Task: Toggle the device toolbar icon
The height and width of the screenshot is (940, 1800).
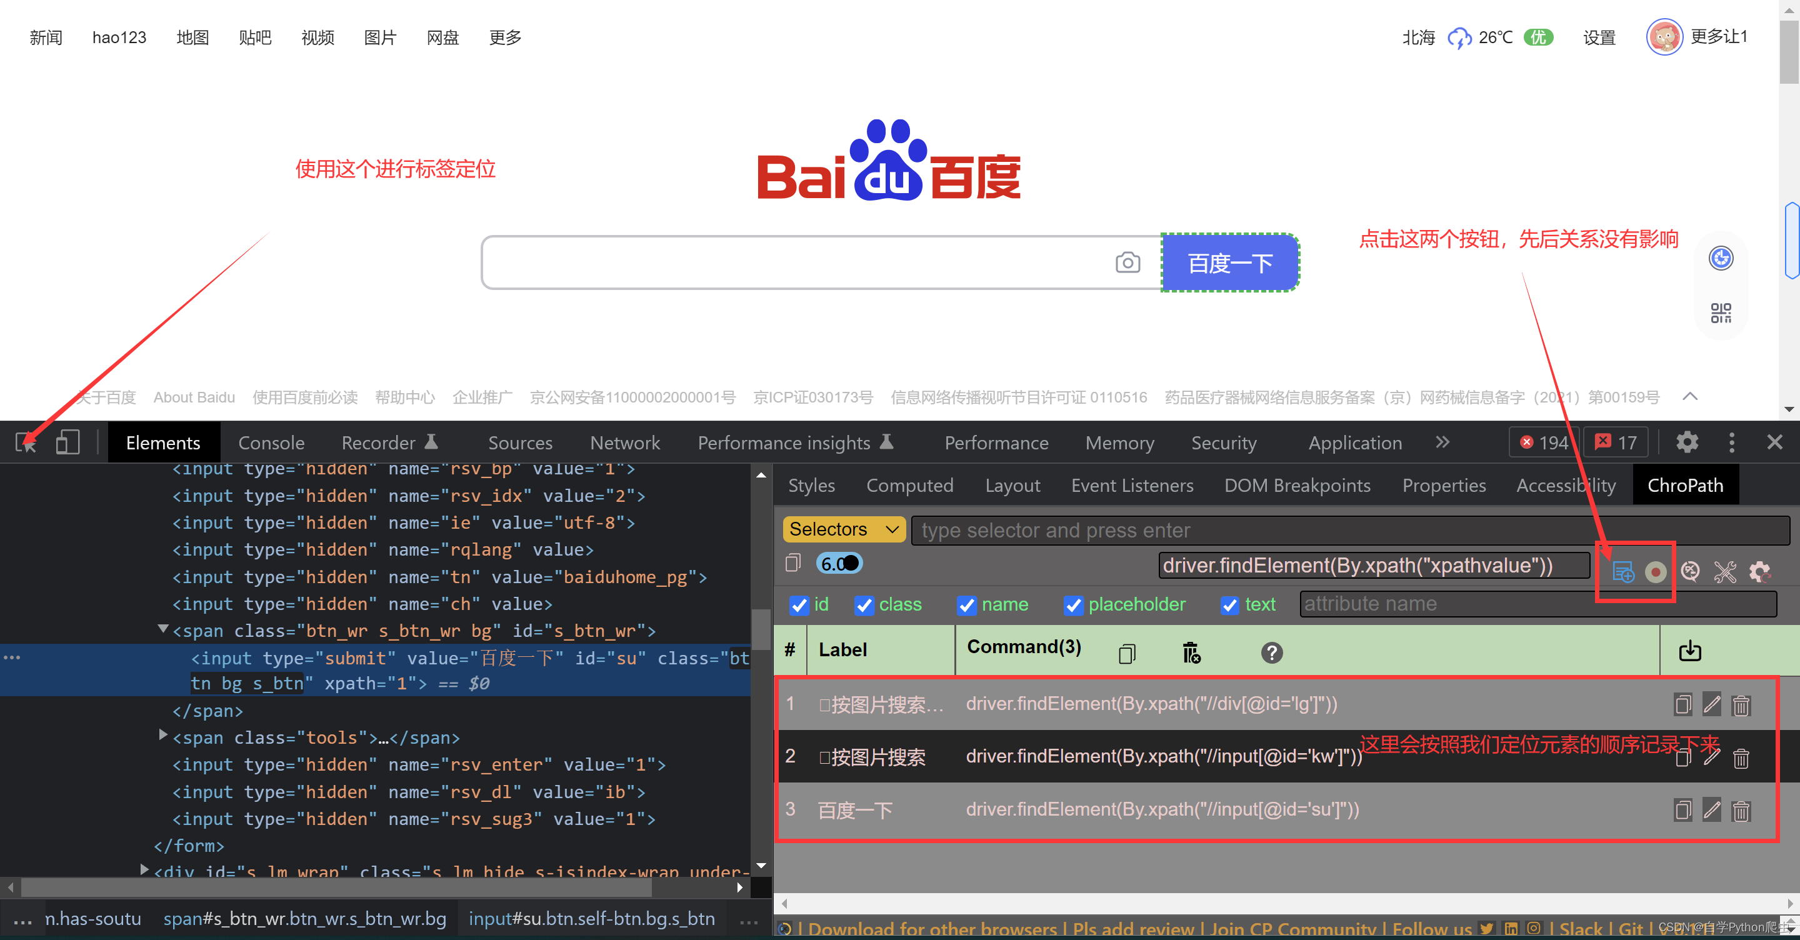Action: click(x=67, y=442)
